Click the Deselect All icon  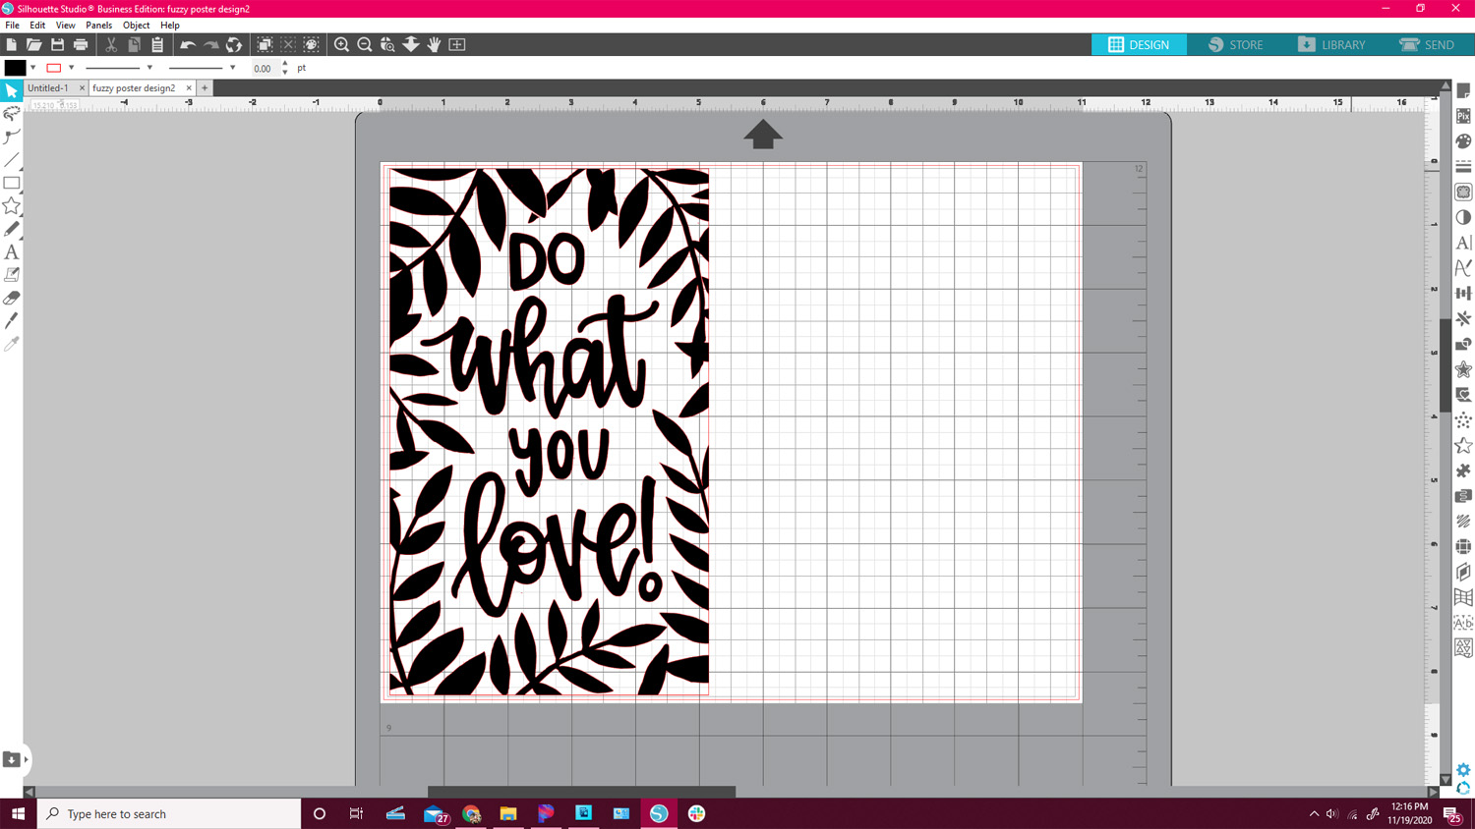(x=288, y=44)
